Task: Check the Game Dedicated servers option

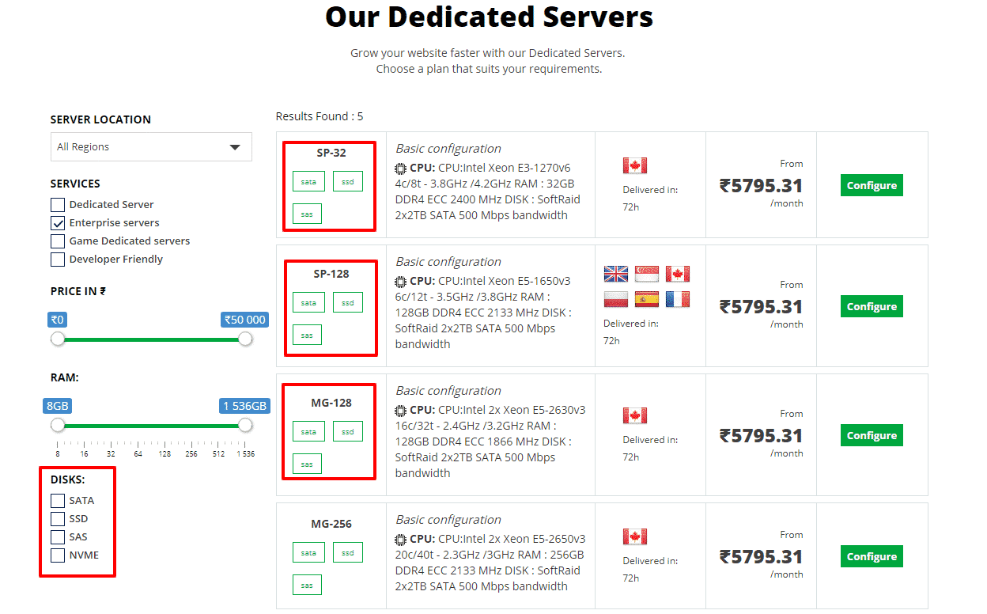Action: pyautogui.click(x=58, y=241)
